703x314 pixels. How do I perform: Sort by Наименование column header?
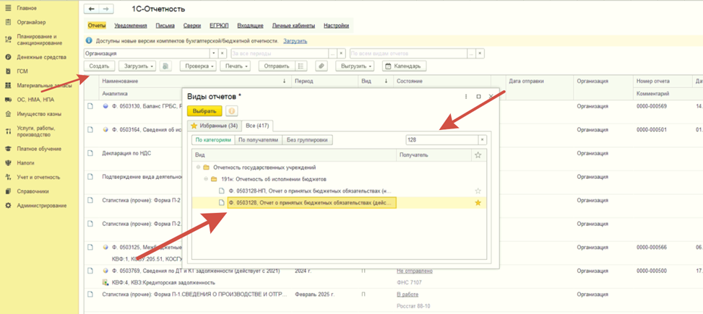194,81
